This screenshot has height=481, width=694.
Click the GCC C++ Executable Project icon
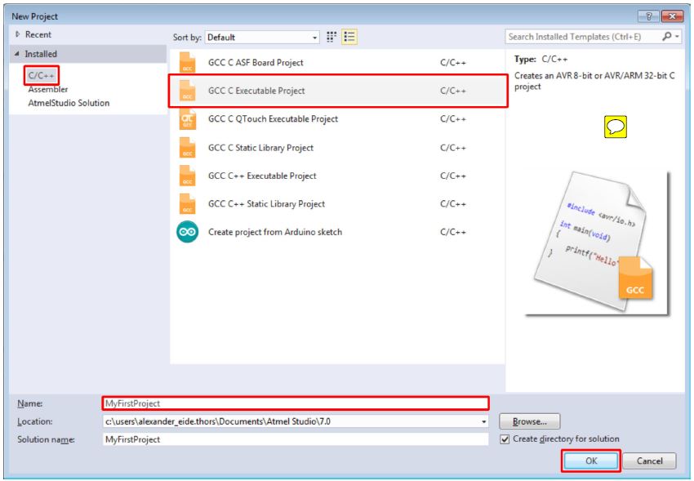[188, 176]
